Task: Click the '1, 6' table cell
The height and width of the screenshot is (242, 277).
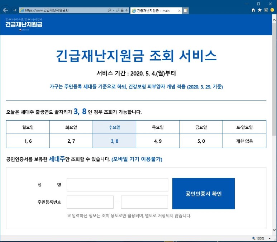Action: click(x=28, y=141)
